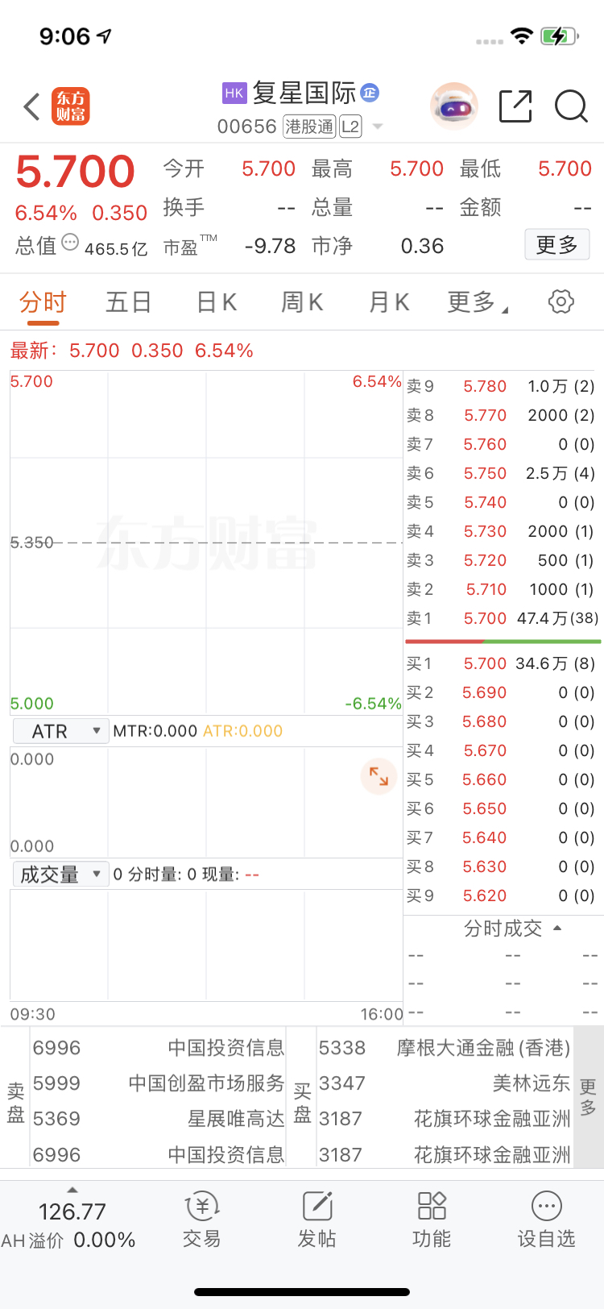Viewport: 604px width, 1309px height.
Task: Select the 买1 5.700 order row
Action: point(502,663)
